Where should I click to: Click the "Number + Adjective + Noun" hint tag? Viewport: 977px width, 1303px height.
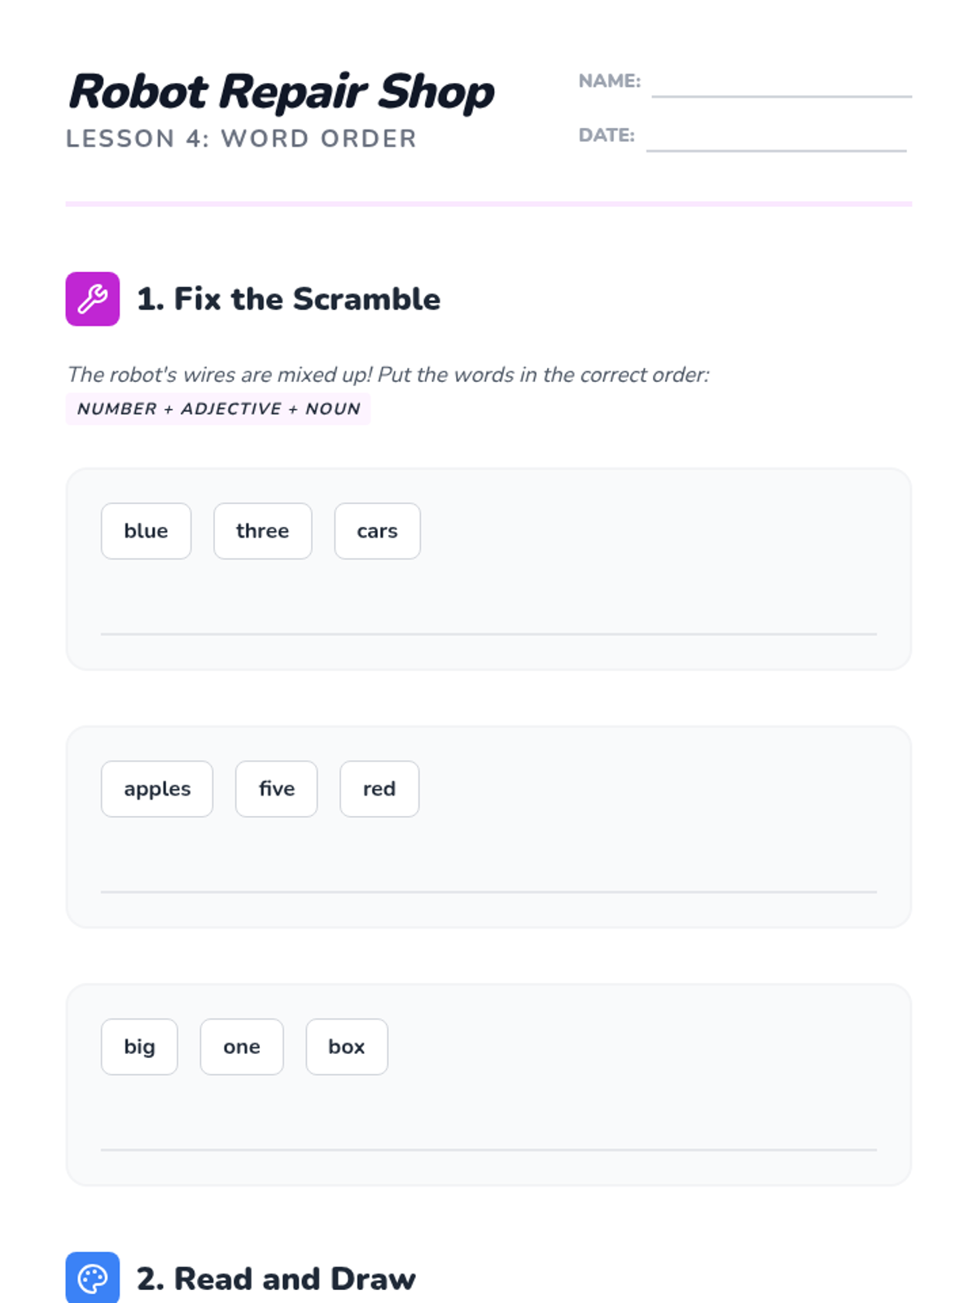tap(218, 409)
